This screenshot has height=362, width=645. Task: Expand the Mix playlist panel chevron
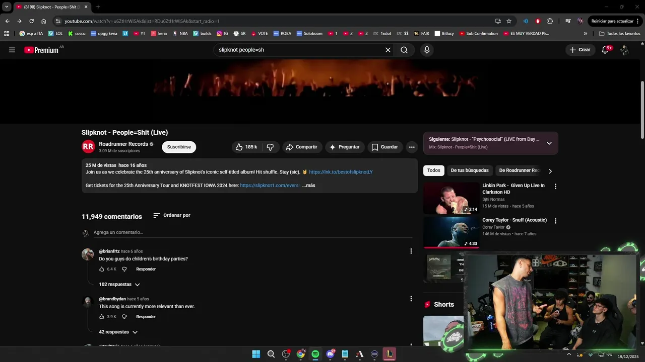549,143
